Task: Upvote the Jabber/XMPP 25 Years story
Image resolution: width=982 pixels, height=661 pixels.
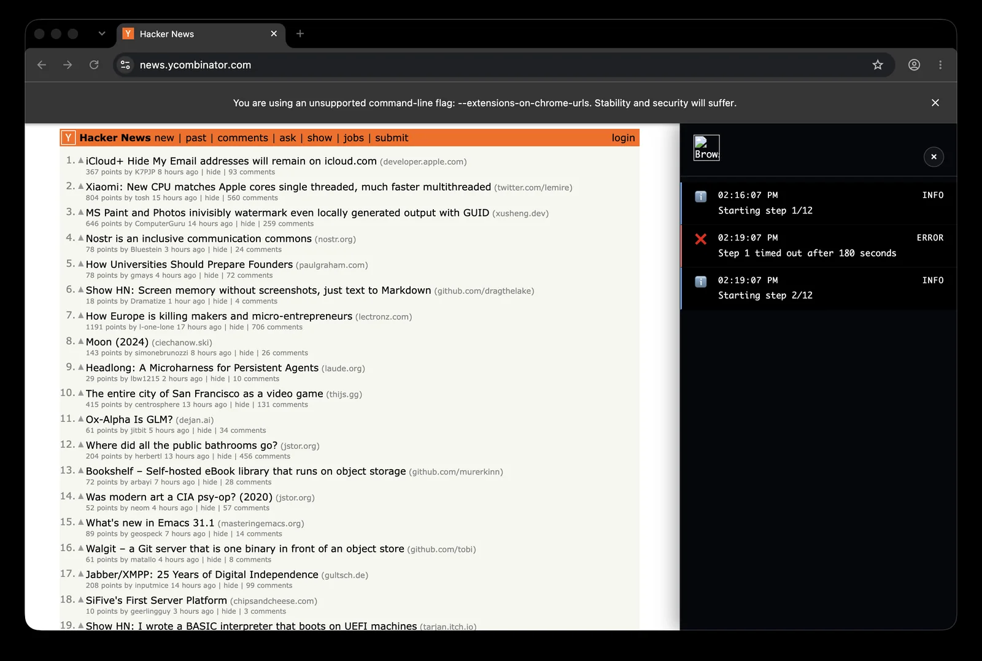Action: tap(80, 574)
